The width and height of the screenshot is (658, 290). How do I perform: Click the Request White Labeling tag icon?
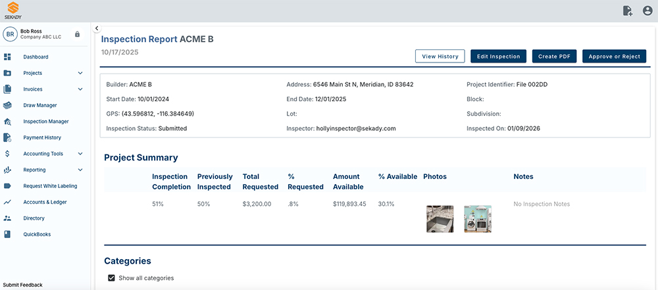(7, 186)
